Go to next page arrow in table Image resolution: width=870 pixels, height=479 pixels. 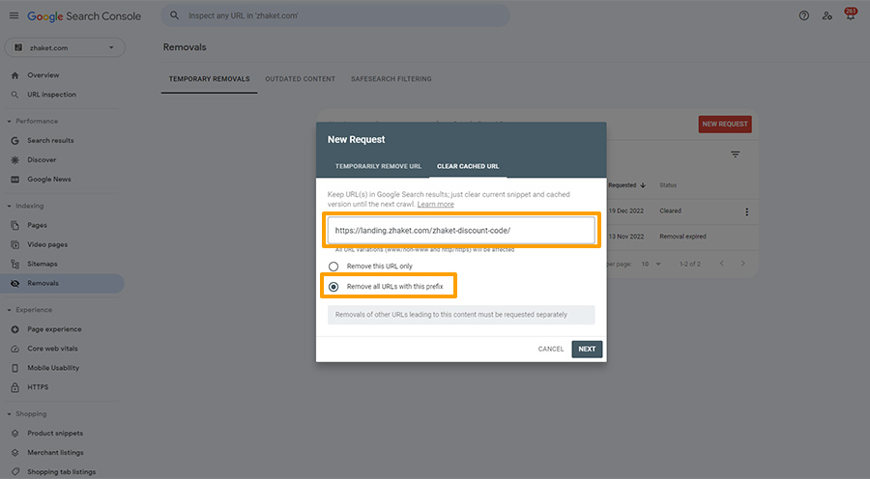point(743,264)
